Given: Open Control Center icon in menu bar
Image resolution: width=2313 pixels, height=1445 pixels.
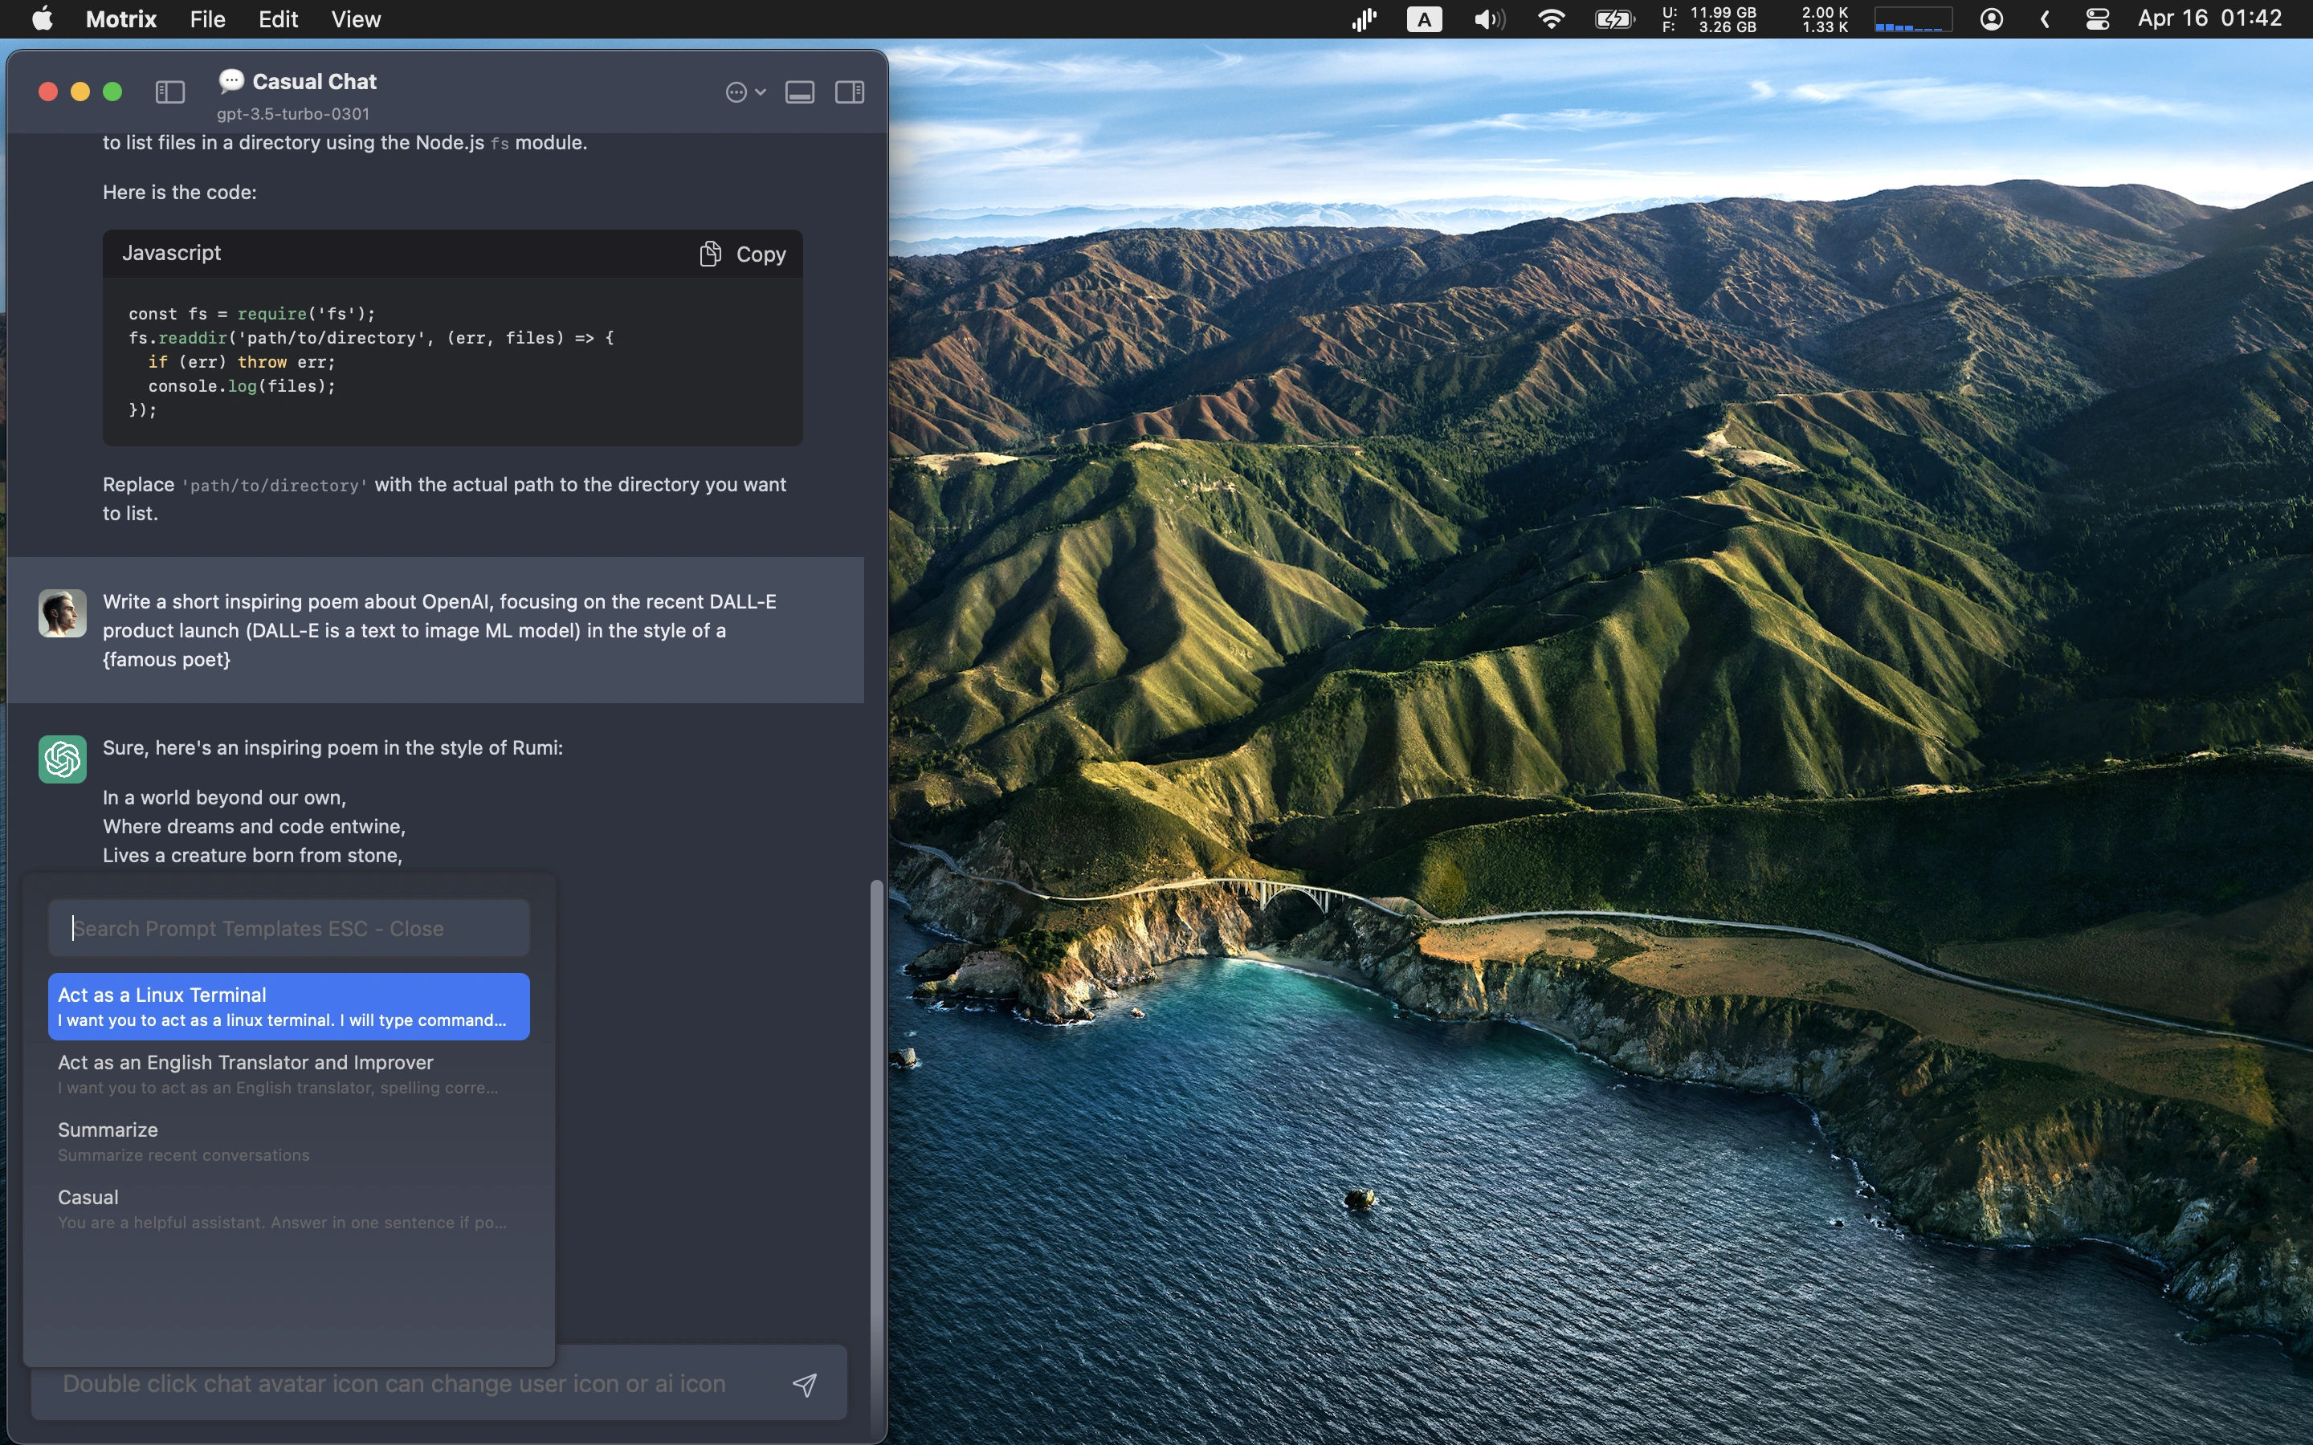Looking at the screenshot, I should tap(2097, 19).
